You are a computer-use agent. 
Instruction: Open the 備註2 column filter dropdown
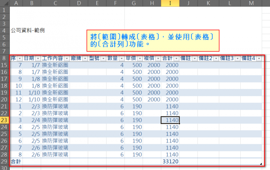216,59
